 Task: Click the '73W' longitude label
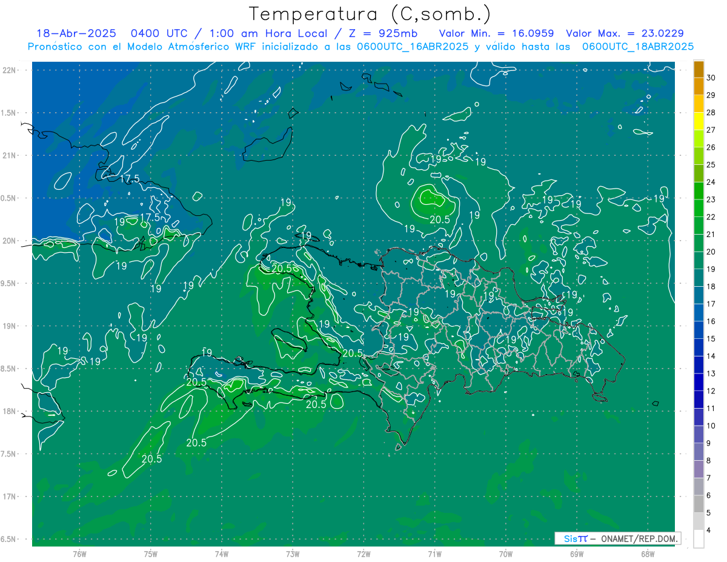tap(293, 554)
